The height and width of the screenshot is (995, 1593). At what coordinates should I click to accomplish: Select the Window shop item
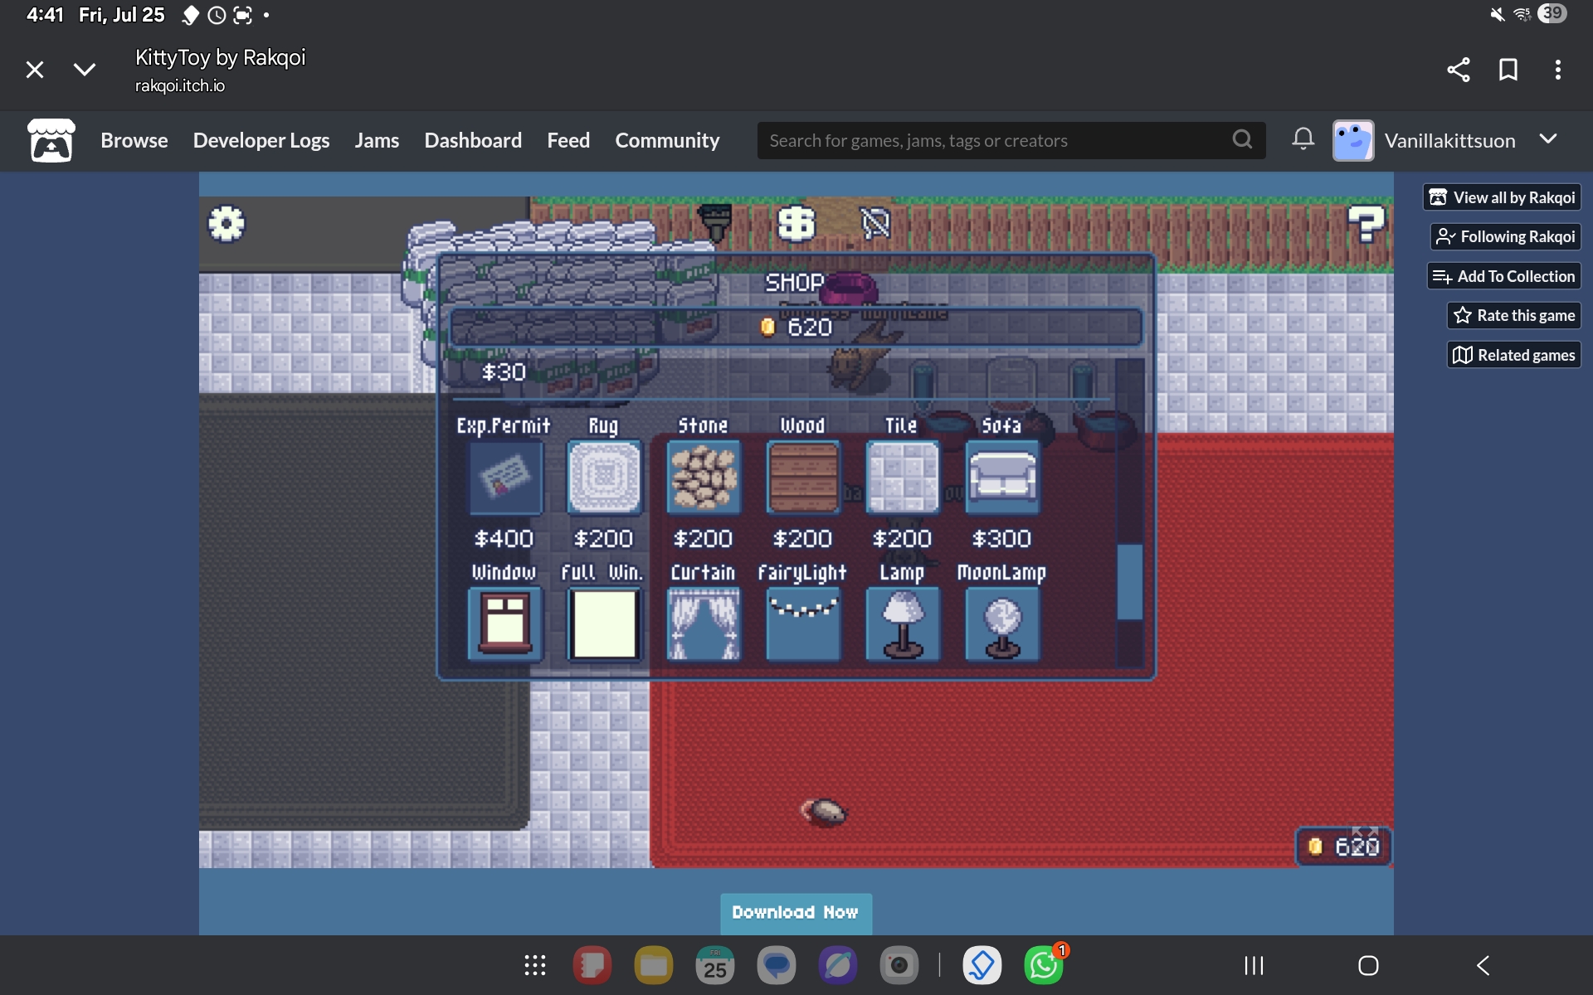click(x=505, y=624)
